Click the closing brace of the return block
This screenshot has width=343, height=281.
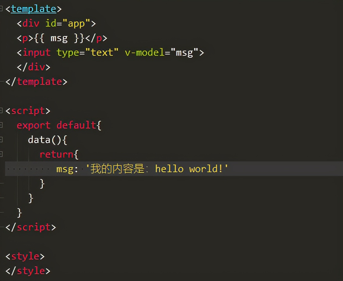[x=42, y=184]
